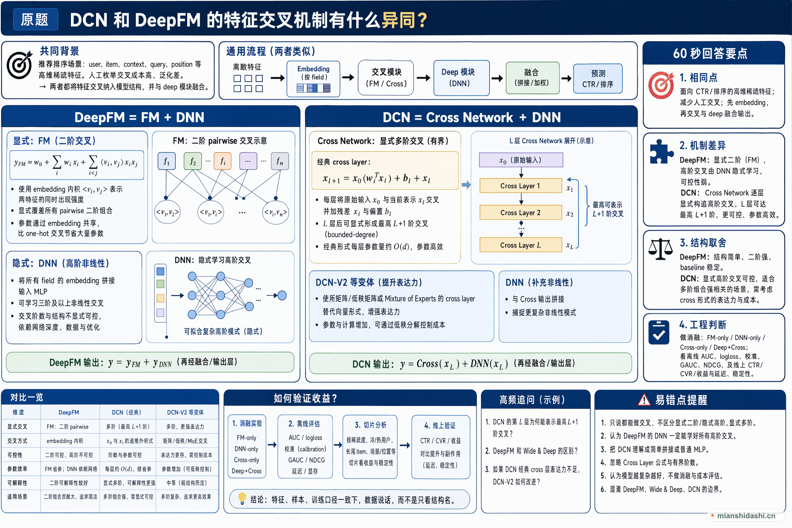
Task: Click the 适用场景 row label
Action: [17, 497]
